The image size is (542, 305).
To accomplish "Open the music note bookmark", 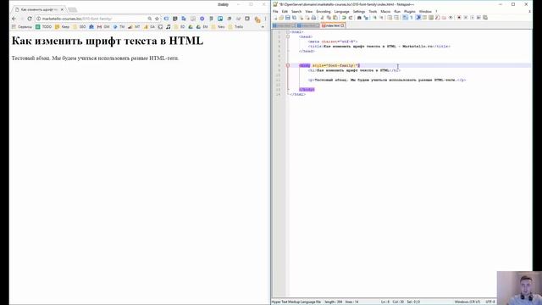I will click(x=169, y=26).
